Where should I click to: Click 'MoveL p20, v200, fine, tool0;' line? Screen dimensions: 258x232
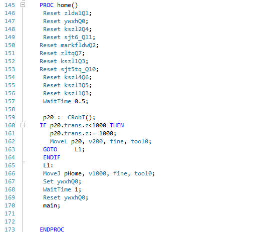pos(101,141)
